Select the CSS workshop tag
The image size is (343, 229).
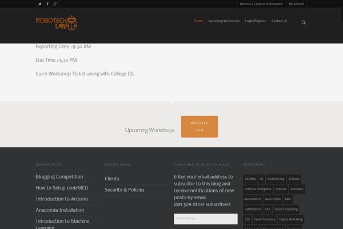(247, 219)
